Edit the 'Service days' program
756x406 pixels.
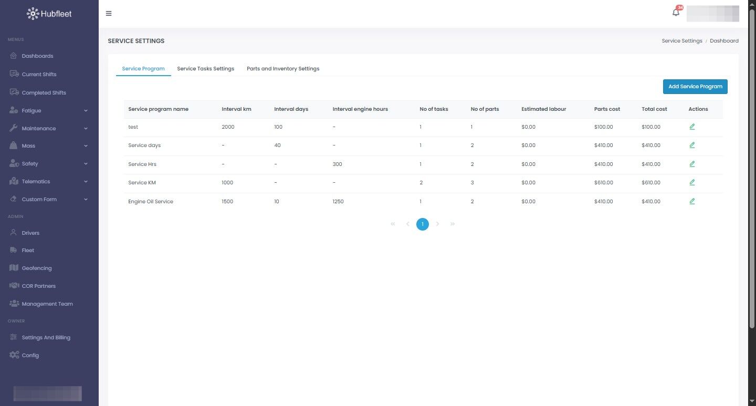click(x=692, y=145)
